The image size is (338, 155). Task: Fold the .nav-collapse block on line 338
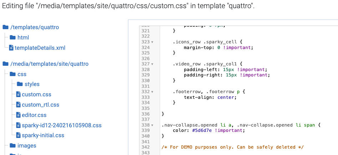click(x=153, y=125)
